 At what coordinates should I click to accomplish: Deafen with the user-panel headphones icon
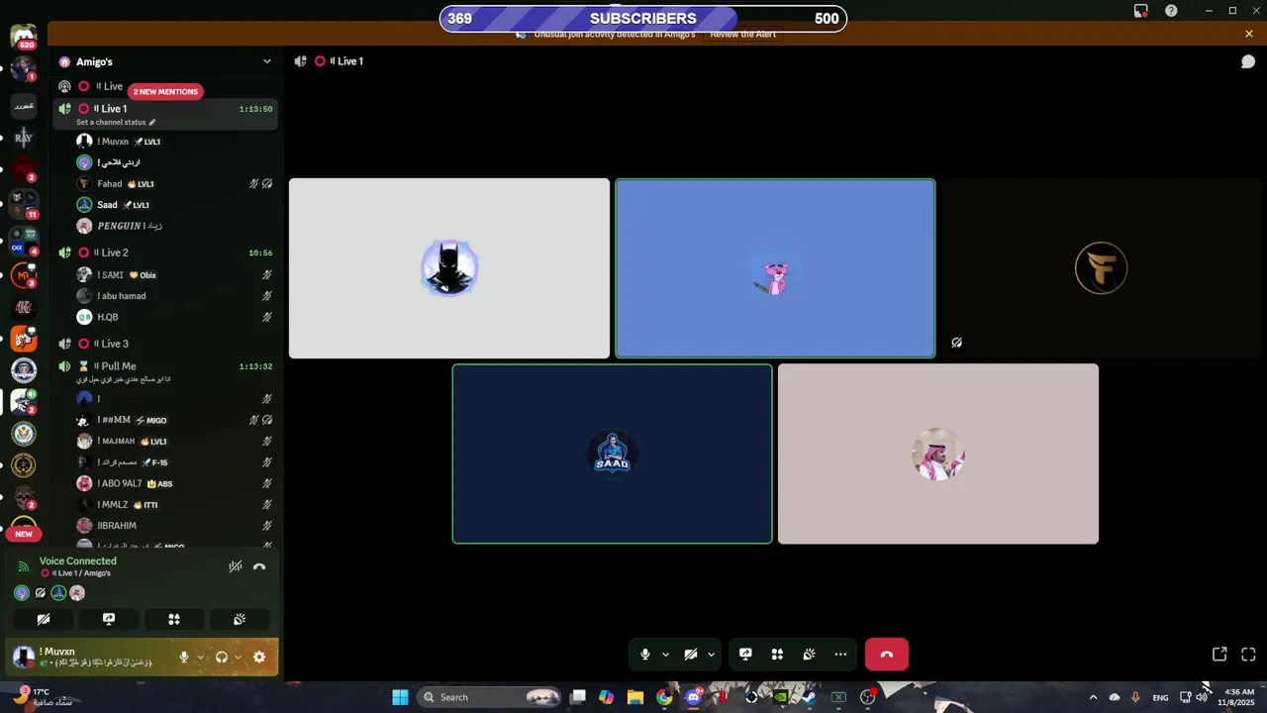(x=222, y=657)
